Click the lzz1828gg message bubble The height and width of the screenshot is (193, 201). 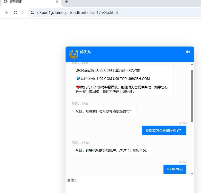175,169
